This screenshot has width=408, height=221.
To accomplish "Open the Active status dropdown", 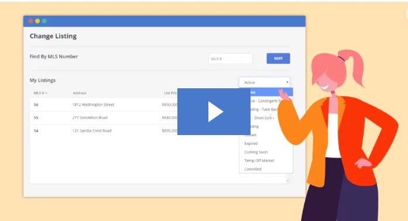I will [265, 82].
